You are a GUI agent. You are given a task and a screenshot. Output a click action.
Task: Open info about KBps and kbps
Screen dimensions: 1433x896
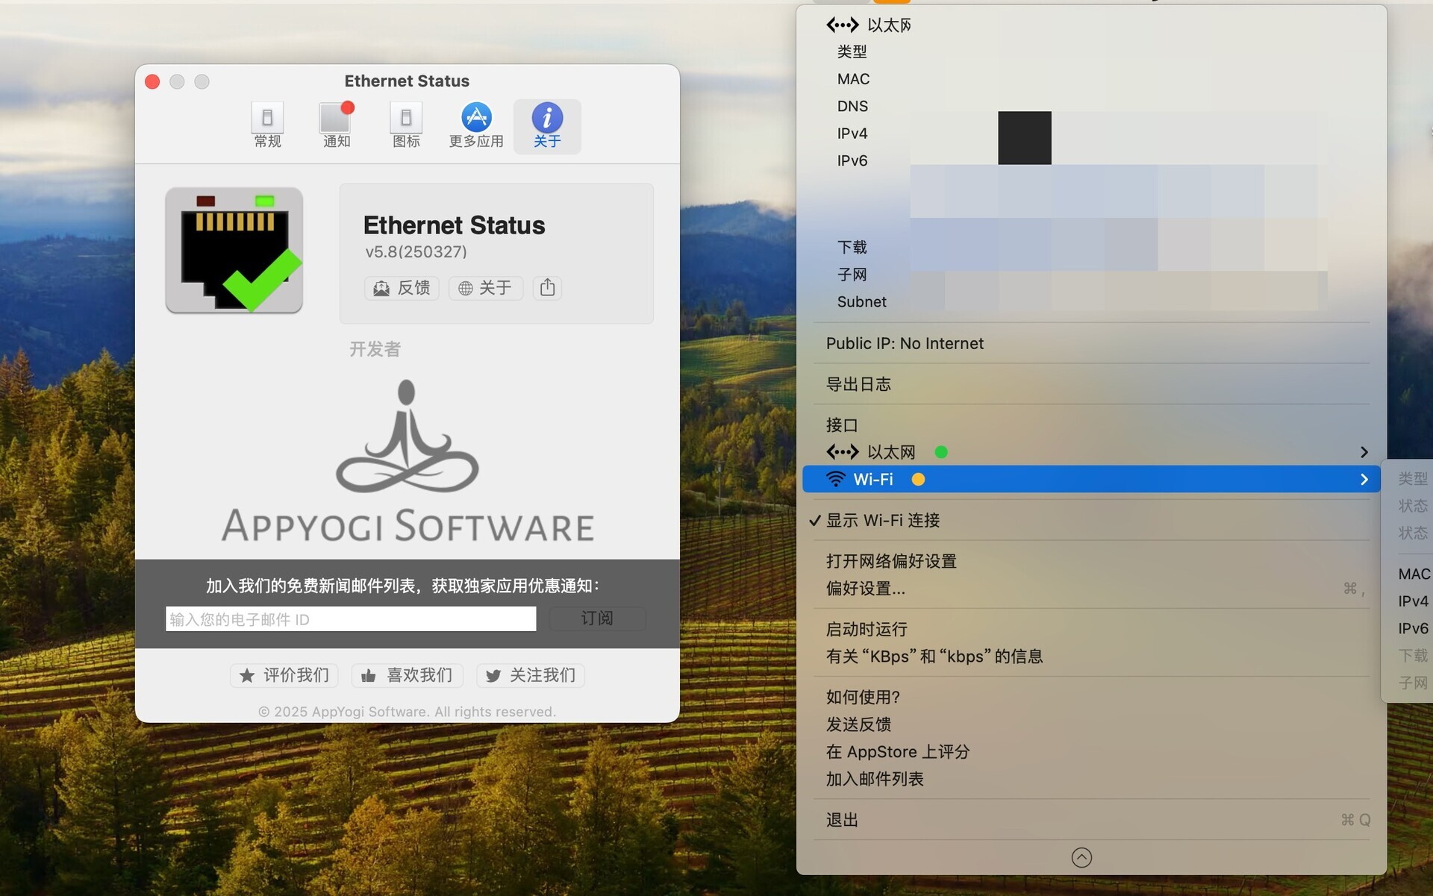pyautogui.click(x=1091, y=656)
